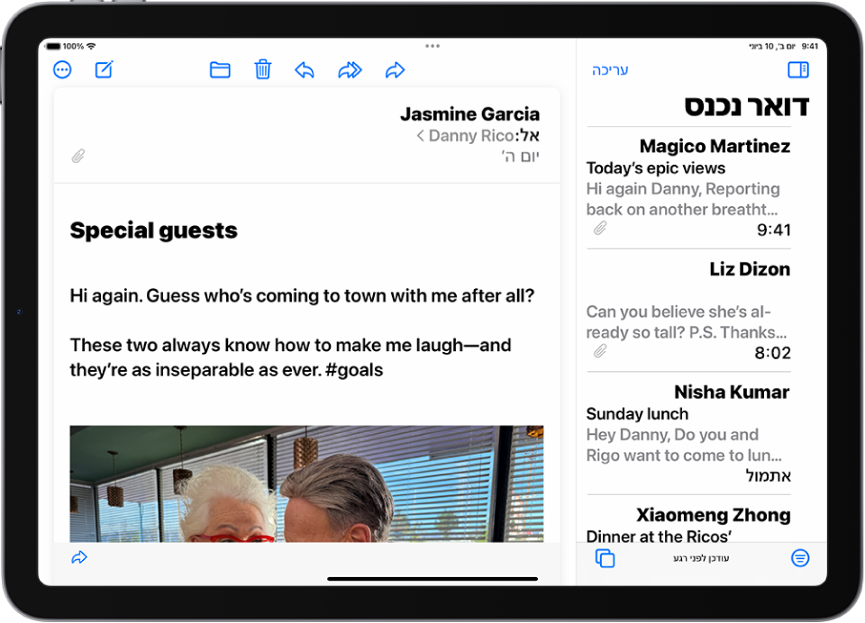Open the Nisha Kumar Sunday lunch email
This screenshot has height=623, width=865.
coord(688,433)
